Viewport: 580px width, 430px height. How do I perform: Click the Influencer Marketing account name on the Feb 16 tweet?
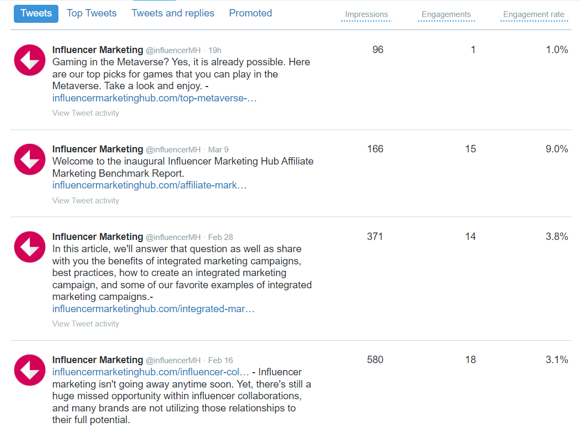97,360
